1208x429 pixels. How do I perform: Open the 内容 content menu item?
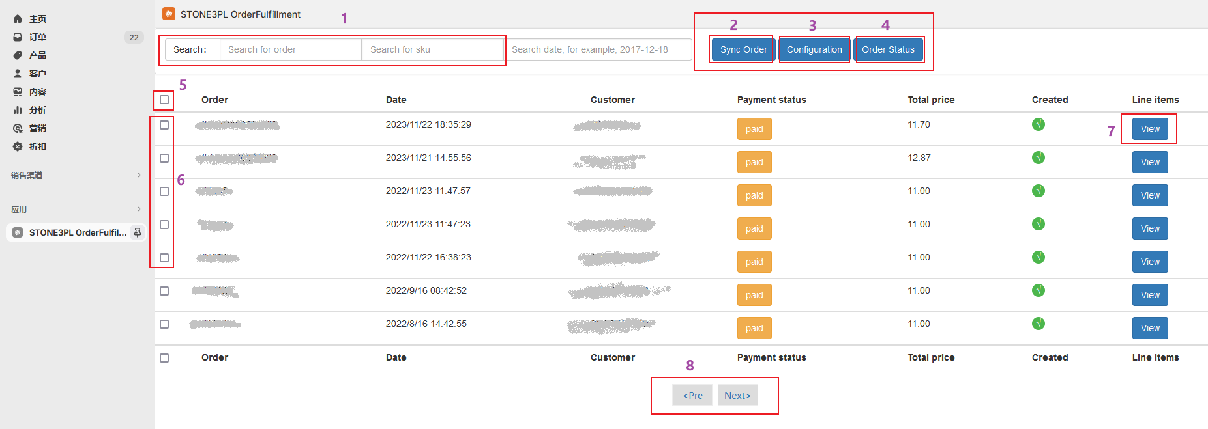tap(37, 92)
